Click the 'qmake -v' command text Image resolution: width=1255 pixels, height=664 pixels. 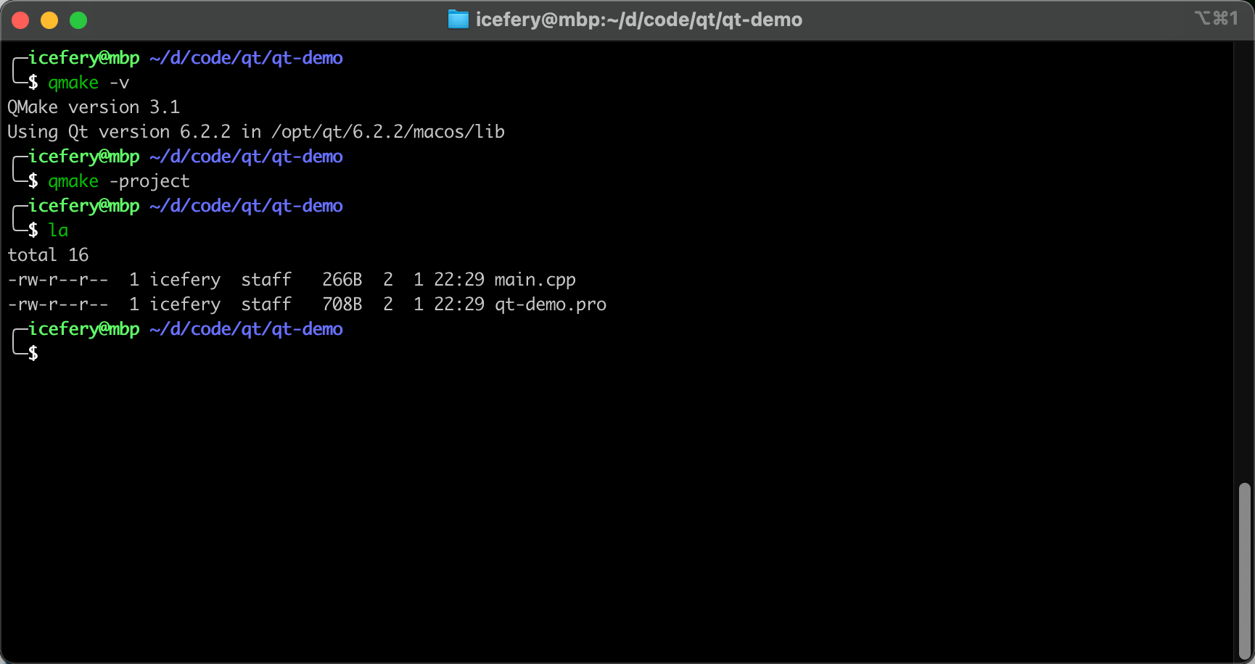(x=89, y=83)
